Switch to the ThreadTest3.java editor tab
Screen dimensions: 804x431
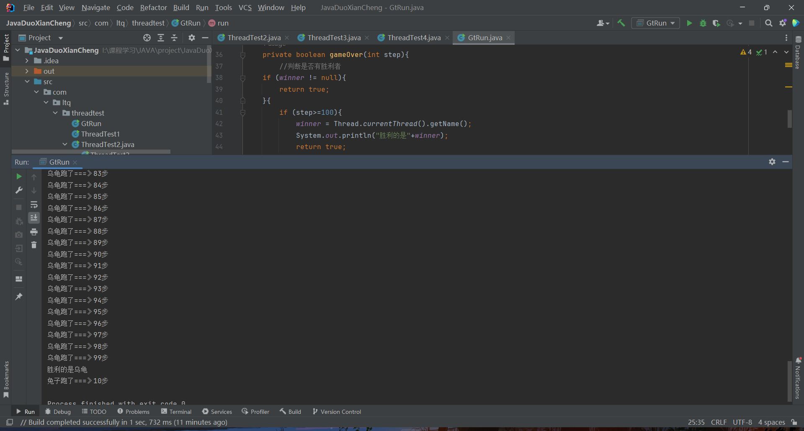coord(334,38)
